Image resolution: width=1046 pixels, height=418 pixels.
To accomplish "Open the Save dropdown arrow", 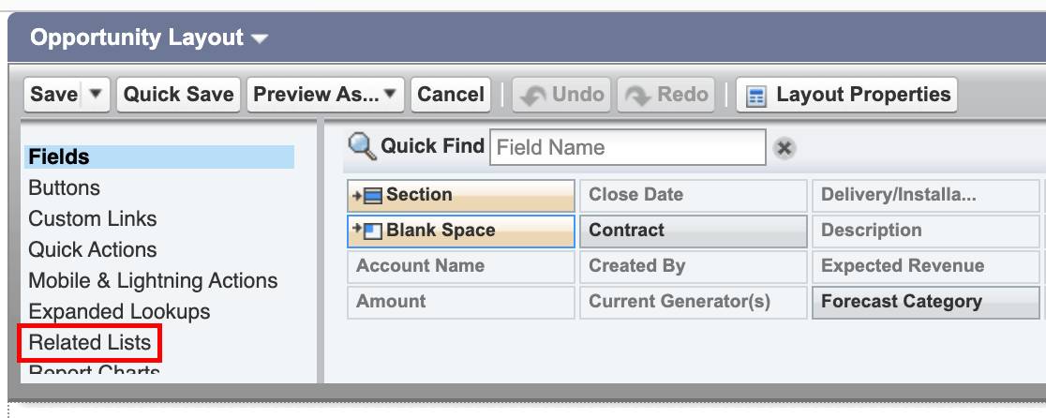I will click(96, 94).
